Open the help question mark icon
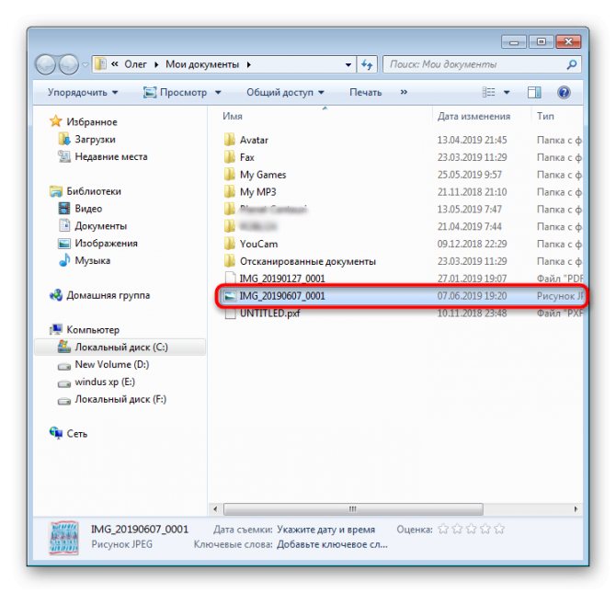 [x=565, y=93]
